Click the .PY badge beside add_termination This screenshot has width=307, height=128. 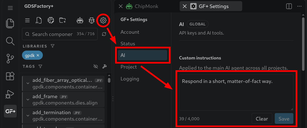point(77,113)
